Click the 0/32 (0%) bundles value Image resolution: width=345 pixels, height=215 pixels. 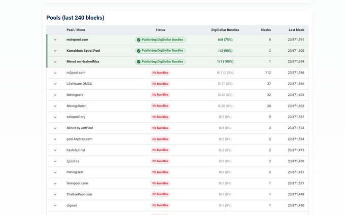[x=225, y=95]
